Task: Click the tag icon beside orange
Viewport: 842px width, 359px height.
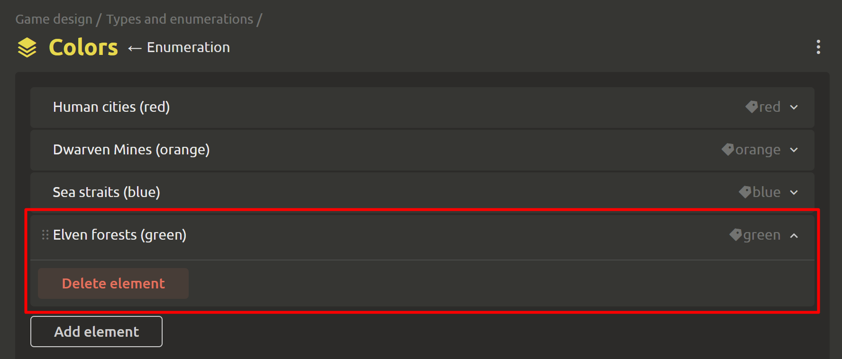Action: tap(728, 150)
